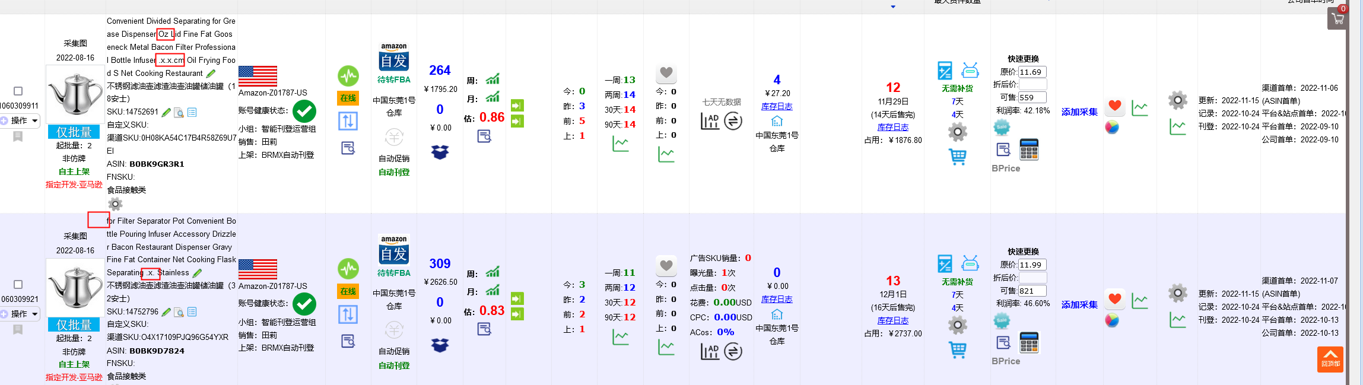Open gear icon below FNSKU in first row
Screen dimensions: 1363x385
click(x=116, y=204)
